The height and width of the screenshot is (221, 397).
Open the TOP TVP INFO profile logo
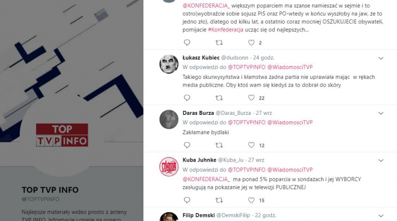pos(62,135)
